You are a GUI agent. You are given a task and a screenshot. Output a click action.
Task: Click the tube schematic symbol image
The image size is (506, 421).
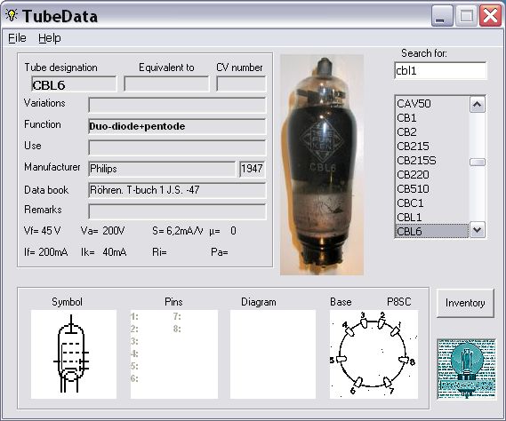(x=74, y=354)
